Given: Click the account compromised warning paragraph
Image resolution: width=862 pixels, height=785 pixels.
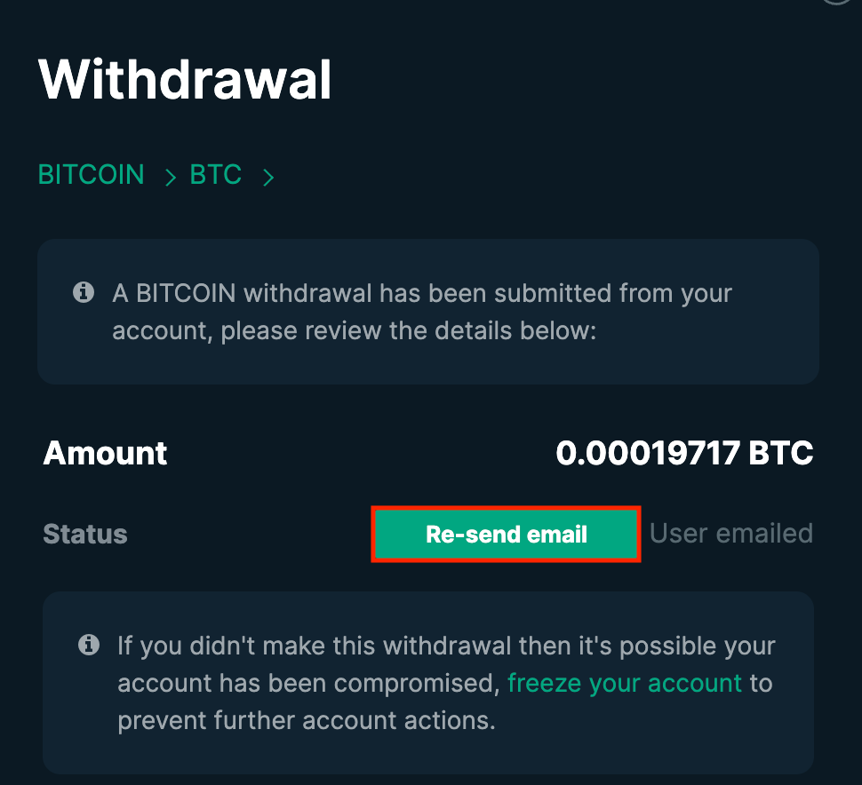Looking at the screenshot, I should 446,683.
